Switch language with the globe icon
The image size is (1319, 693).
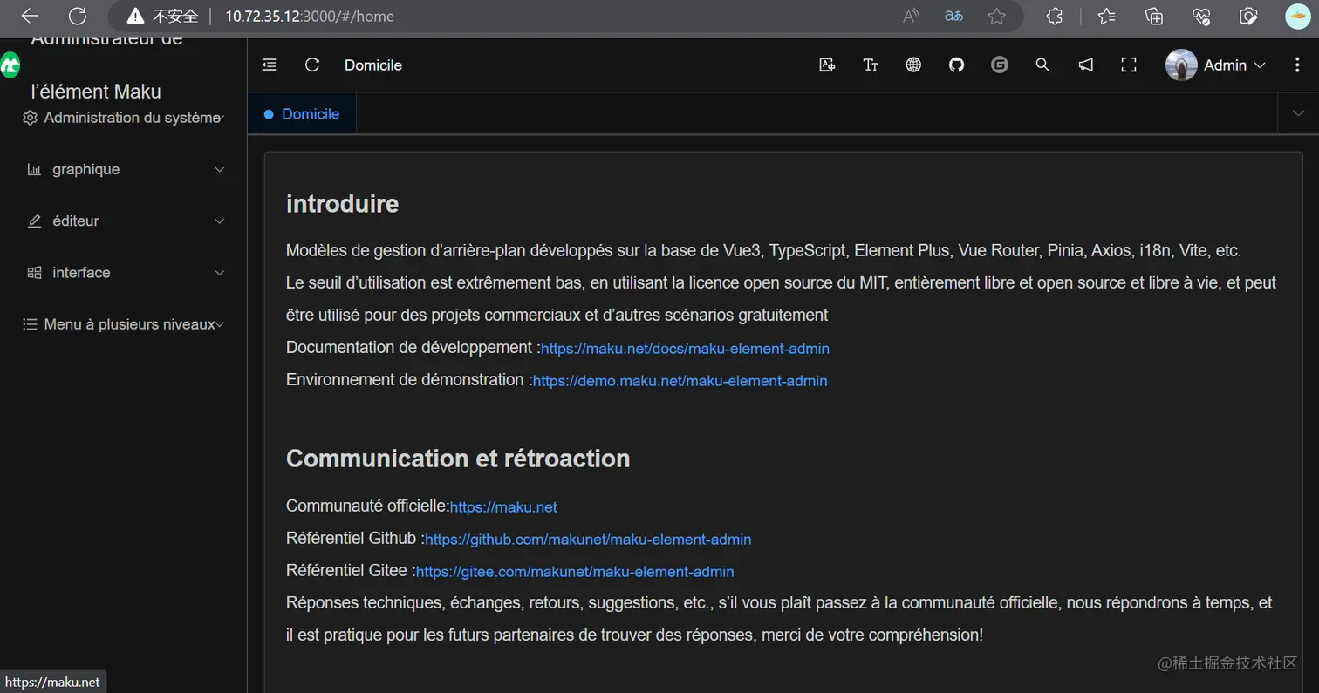pyautogui.click(x=913, y=65)
